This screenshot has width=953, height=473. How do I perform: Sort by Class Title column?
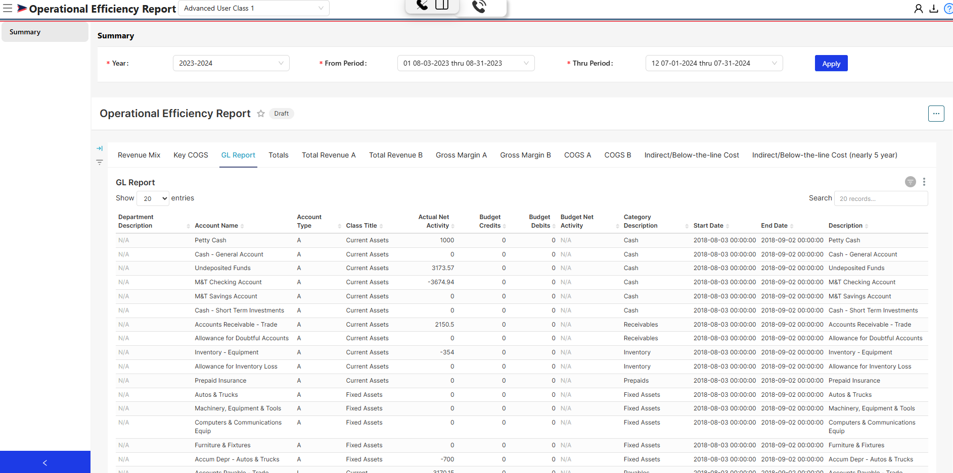tap(381, 226)
